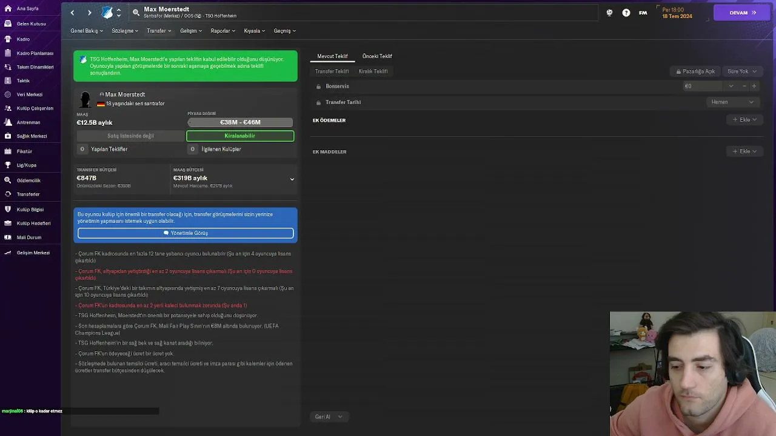Open Veri Merkezi data hub icon
Image resolution: width=776 pixels, height=436 pixels.
click(8, 94)
